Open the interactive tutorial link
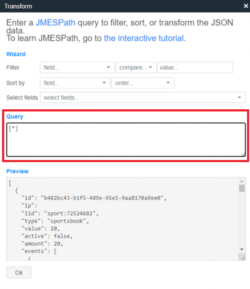Image resolution: width=250 pixels, height=289 pixels. [x=144, y=38]
